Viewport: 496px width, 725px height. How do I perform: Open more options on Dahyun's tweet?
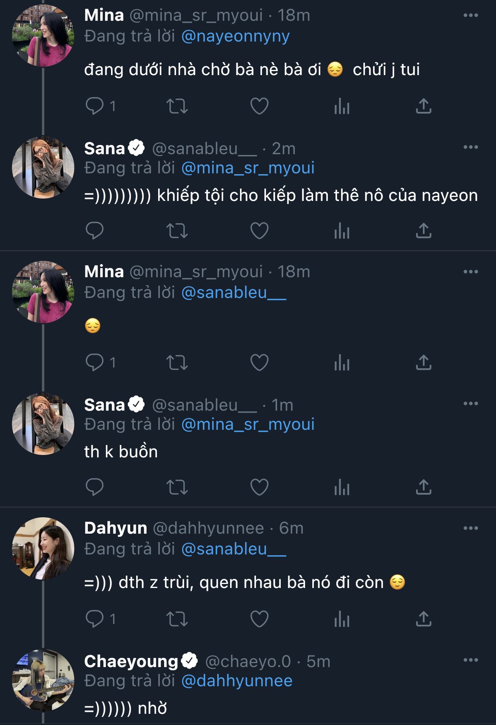(471, 528)
